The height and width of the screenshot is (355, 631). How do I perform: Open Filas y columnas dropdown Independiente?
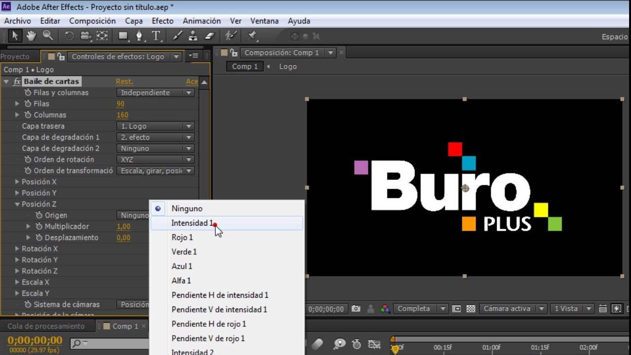156,93
